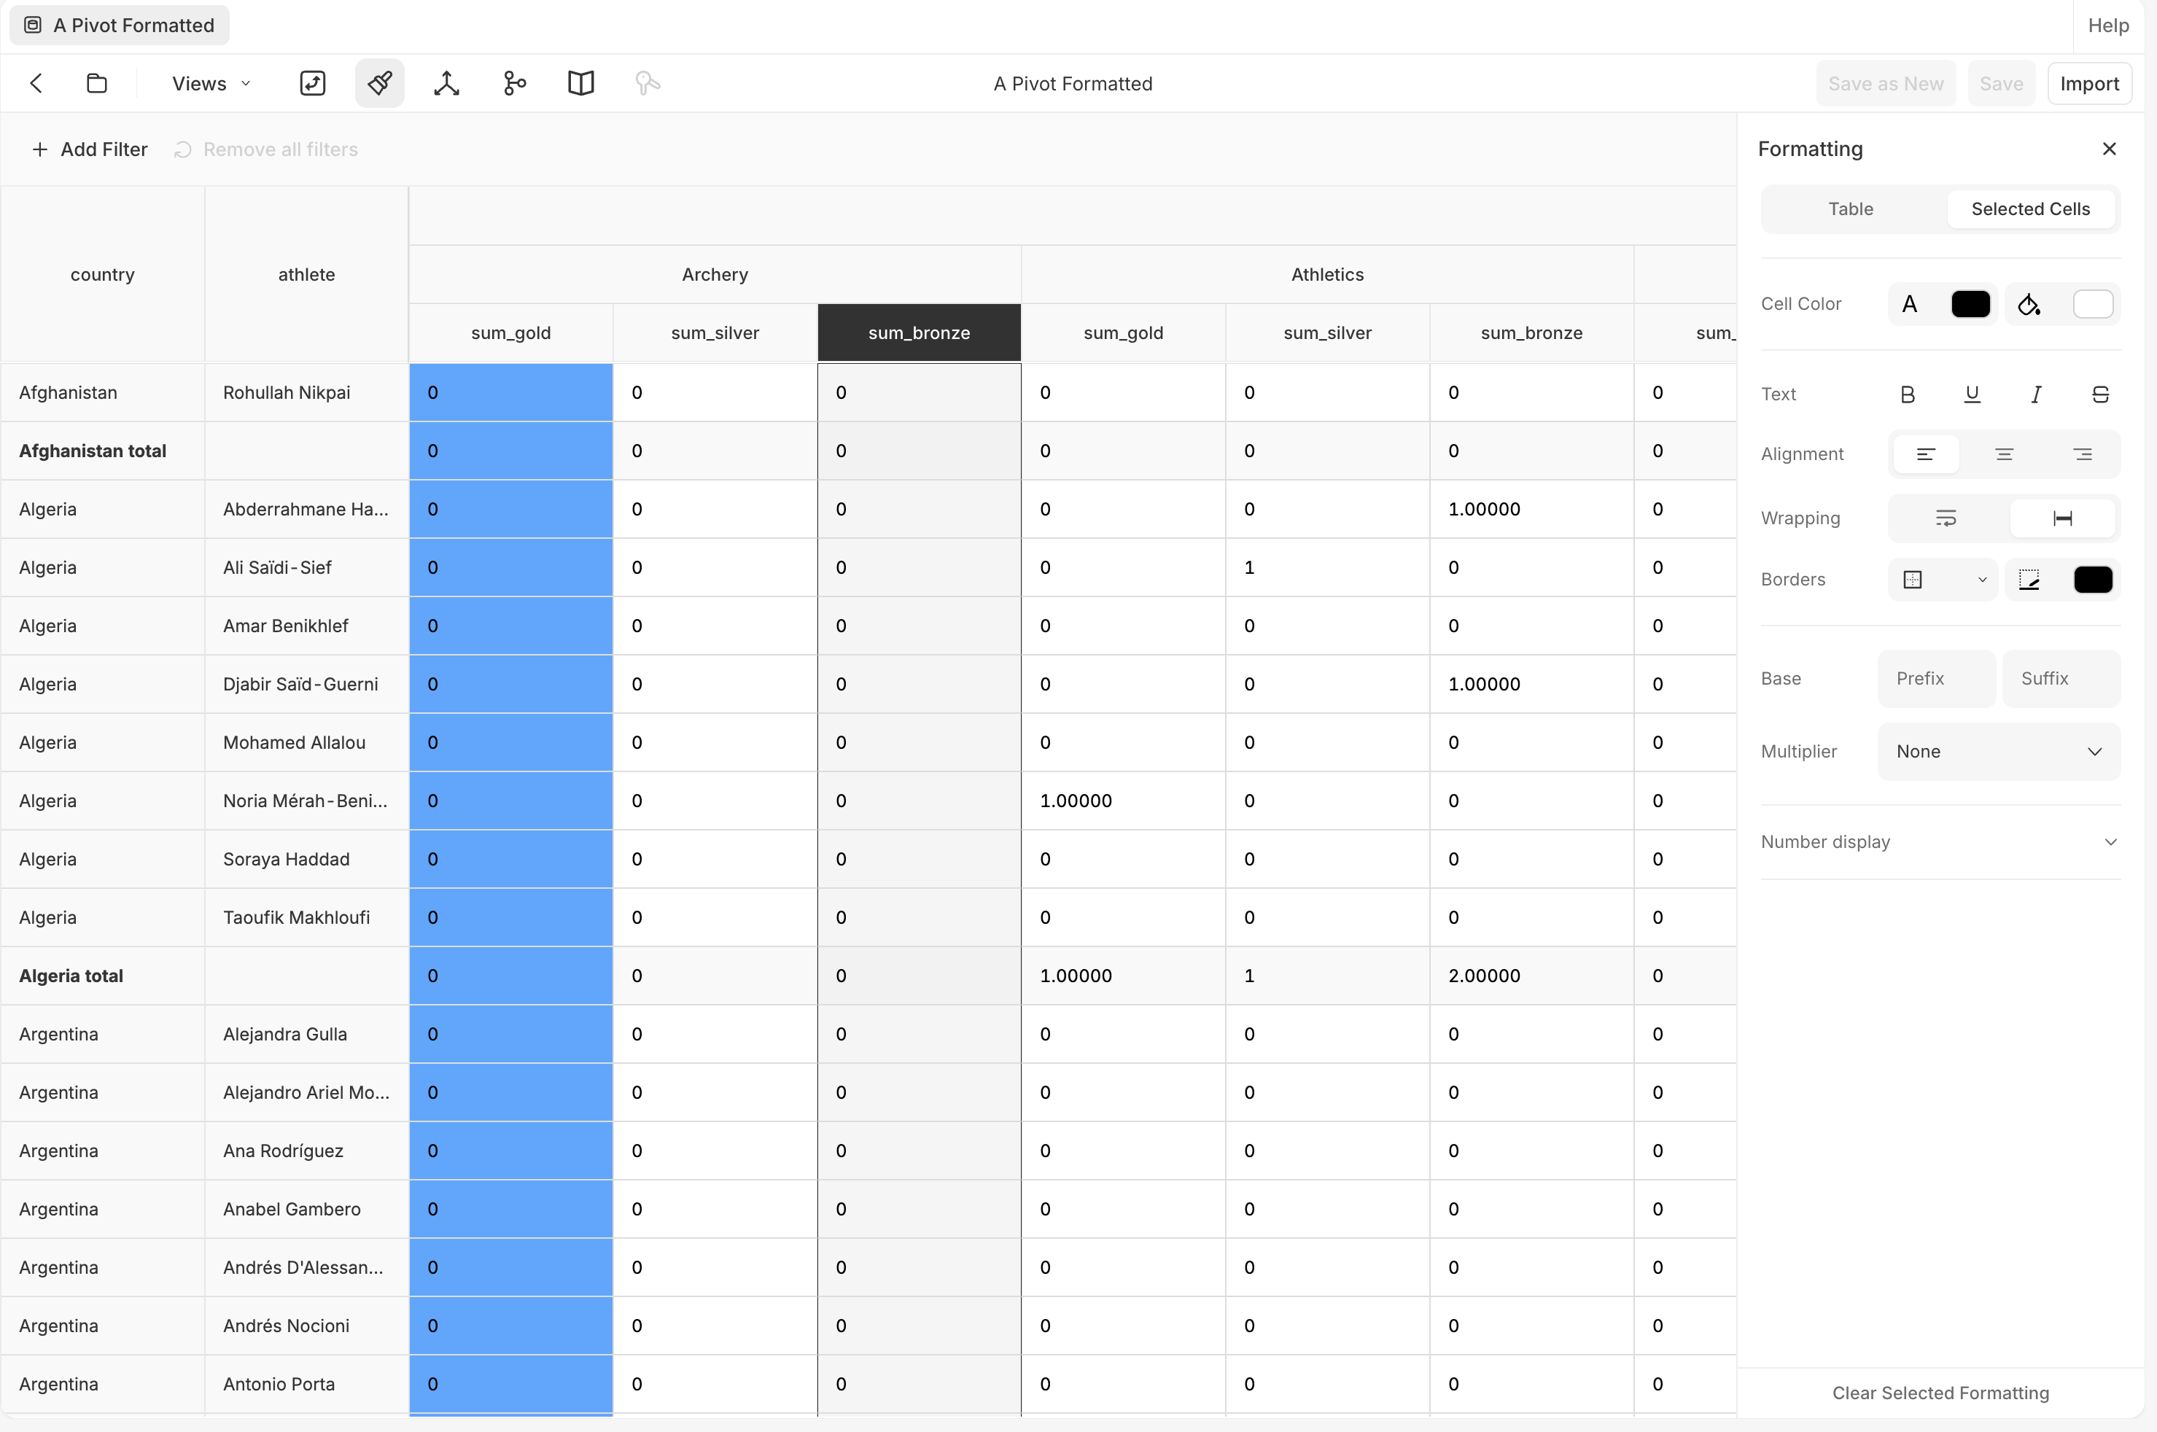
Task: Switch to the Selected Cells tab
Action: pos(2031,209)
